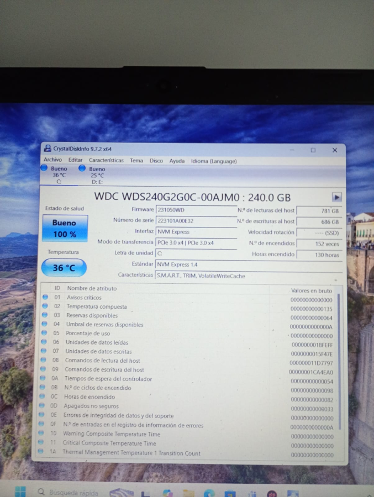Click the attribute list vertical scrollbar
Image resolution: width=374 pixels, height=497 pixels.
[x=339, y=359]
